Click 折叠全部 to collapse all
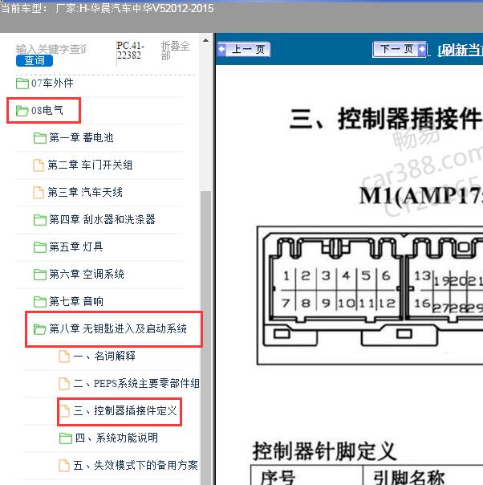Viewport: 483px width, 485px height. [x=175, y=51]
